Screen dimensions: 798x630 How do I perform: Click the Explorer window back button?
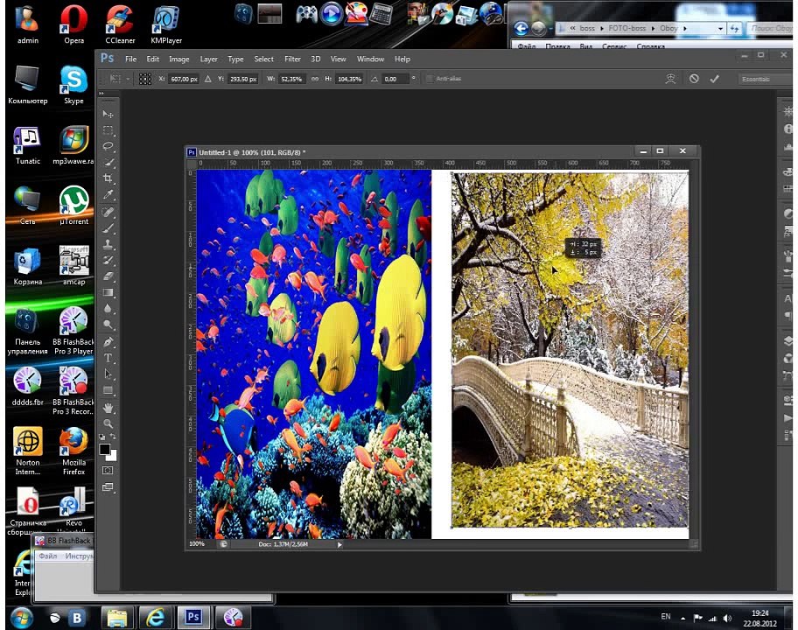click(x=521, y=29)
